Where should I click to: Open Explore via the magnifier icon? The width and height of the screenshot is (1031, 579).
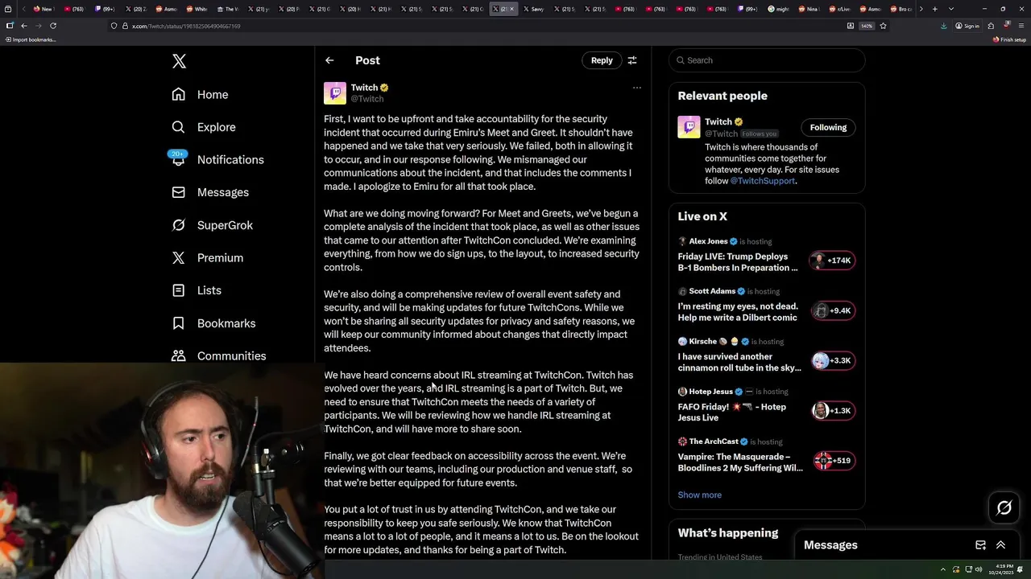[x=178, y=127]
